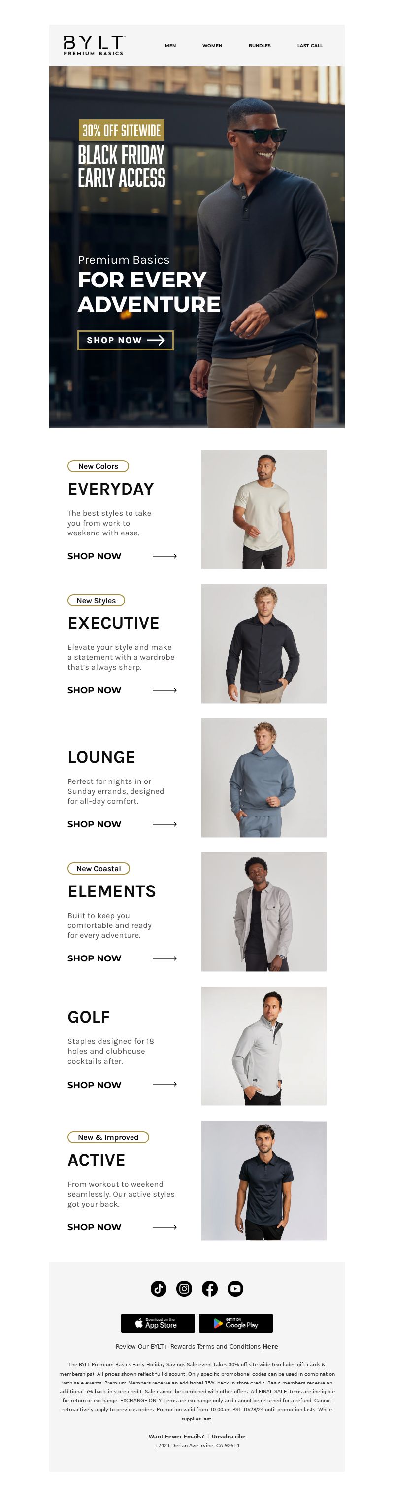Open the Men navigation item

pos(170,46)
